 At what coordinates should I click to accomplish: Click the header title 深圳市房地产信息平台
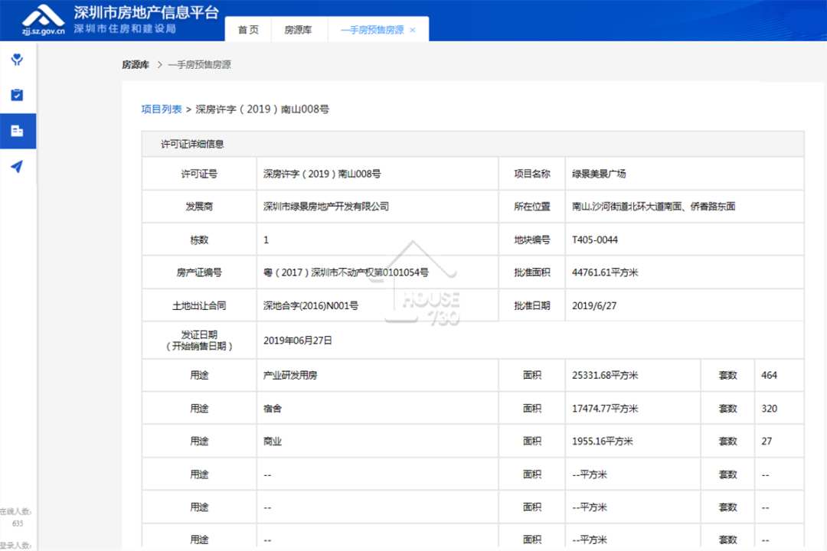tap(146, 12)
